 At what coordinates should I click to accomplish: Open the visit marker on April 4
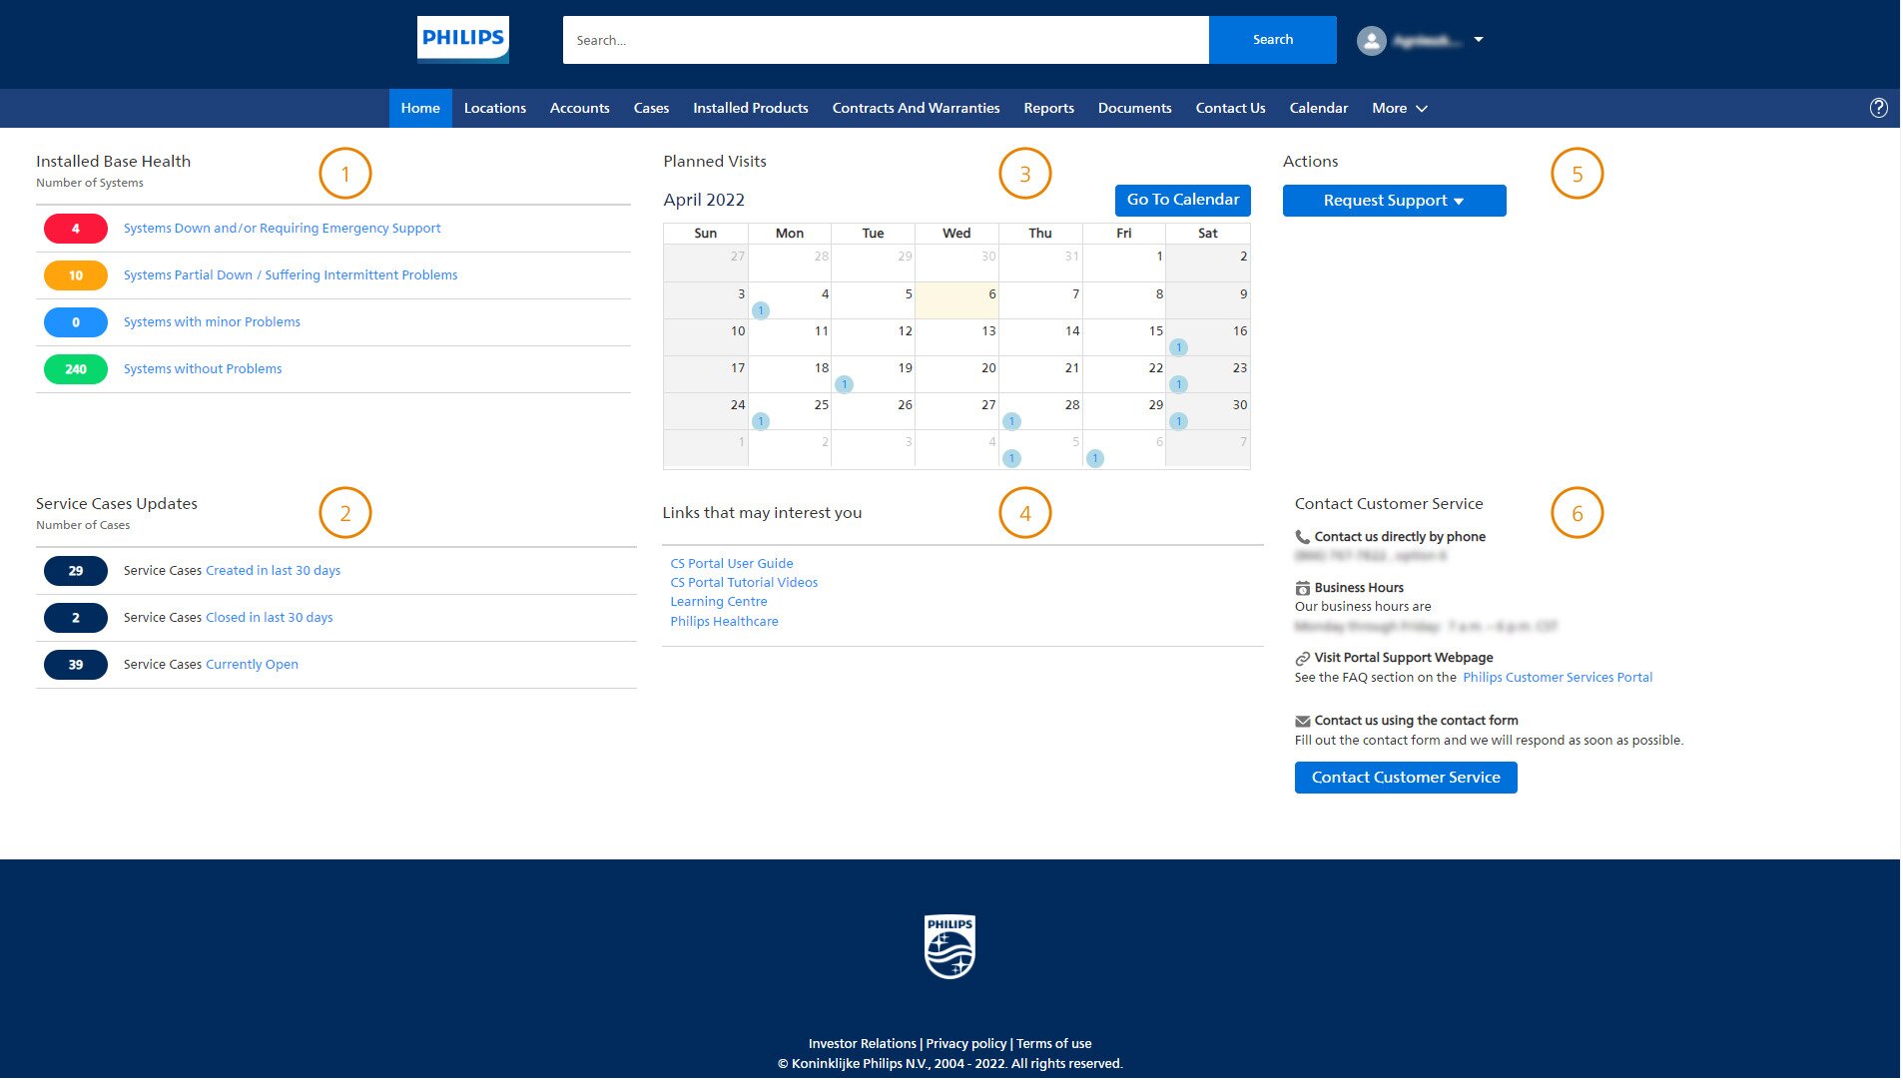tap(761, 310)
